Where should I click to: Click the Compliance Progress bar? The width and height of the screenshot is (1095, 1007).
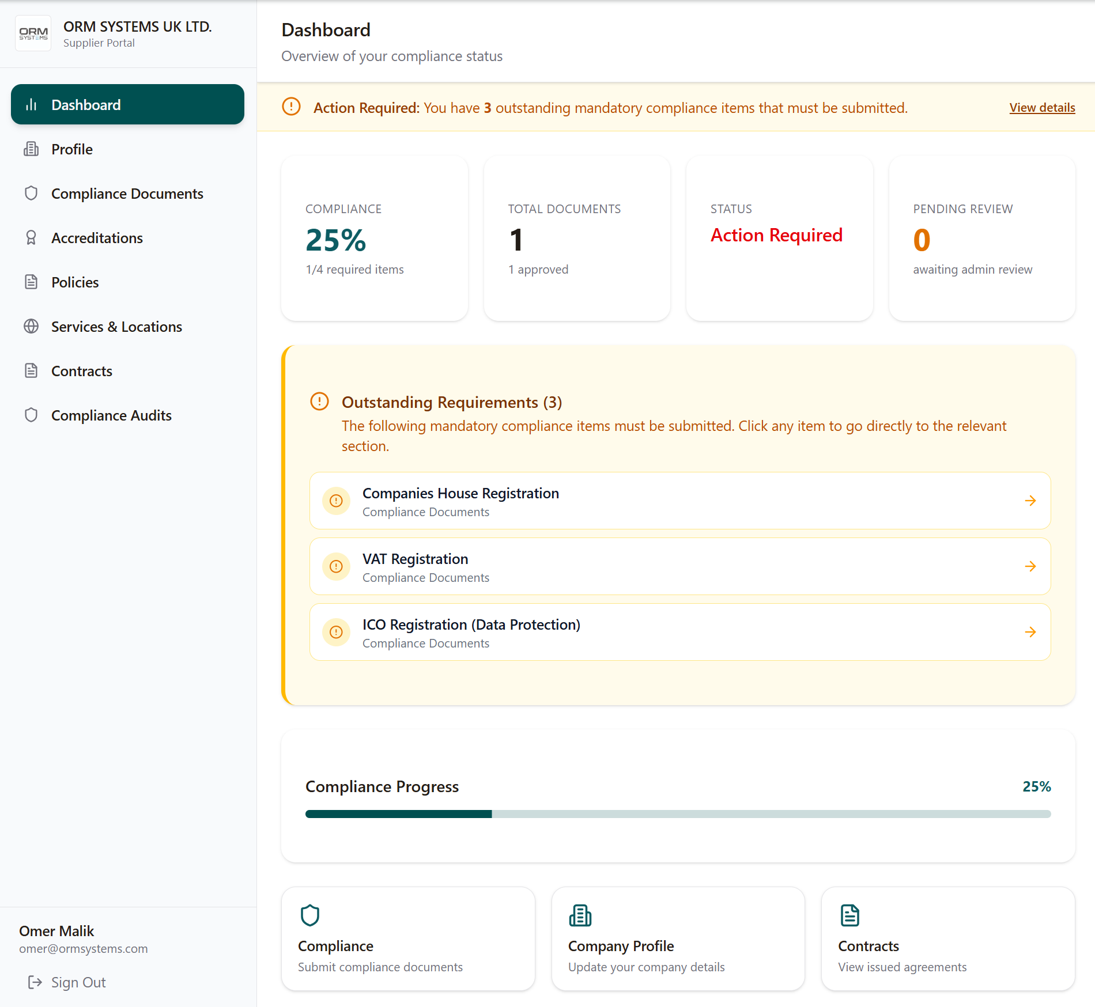tap(678, 814)
